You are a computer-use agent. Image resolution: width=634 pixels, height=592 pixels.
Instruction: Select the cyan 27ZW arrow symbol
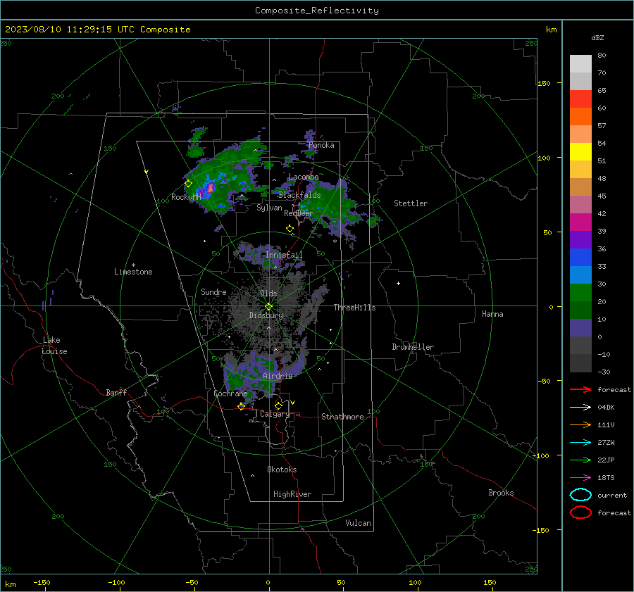(580, 443)
